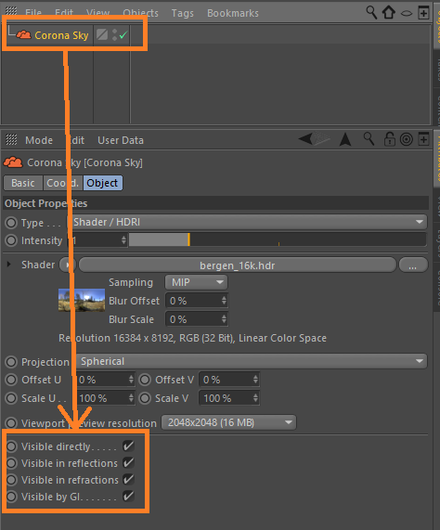The image size is (440, 530).
Task: Click the animation dot next to Type
Action: (x=11, y=223)
